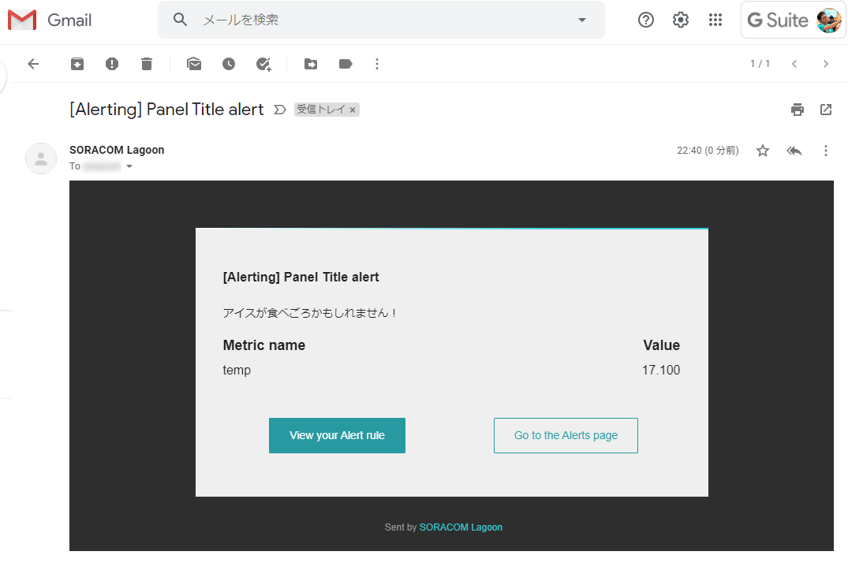The width and height of the screenshot is (848, 570).
Task: Open the message in a new window
Action: [826, 110]
